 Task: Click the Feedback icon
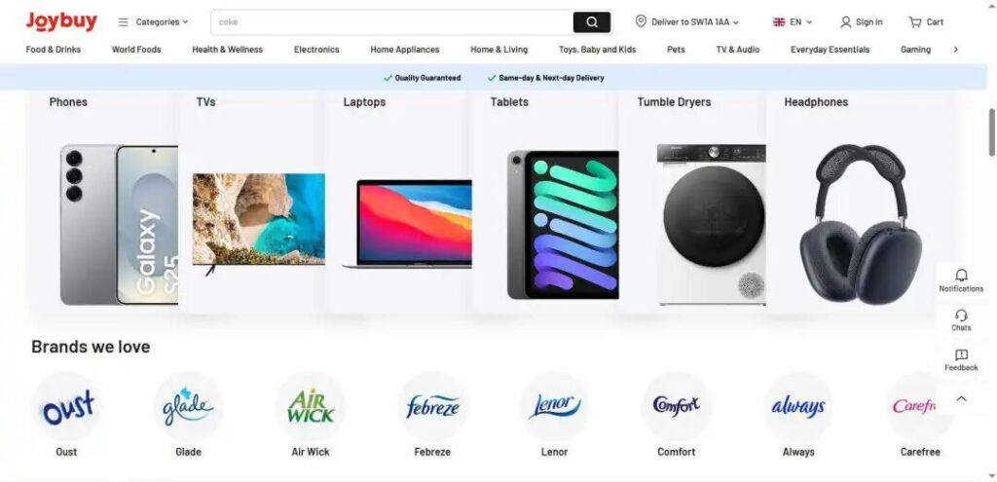click(961, 354)
